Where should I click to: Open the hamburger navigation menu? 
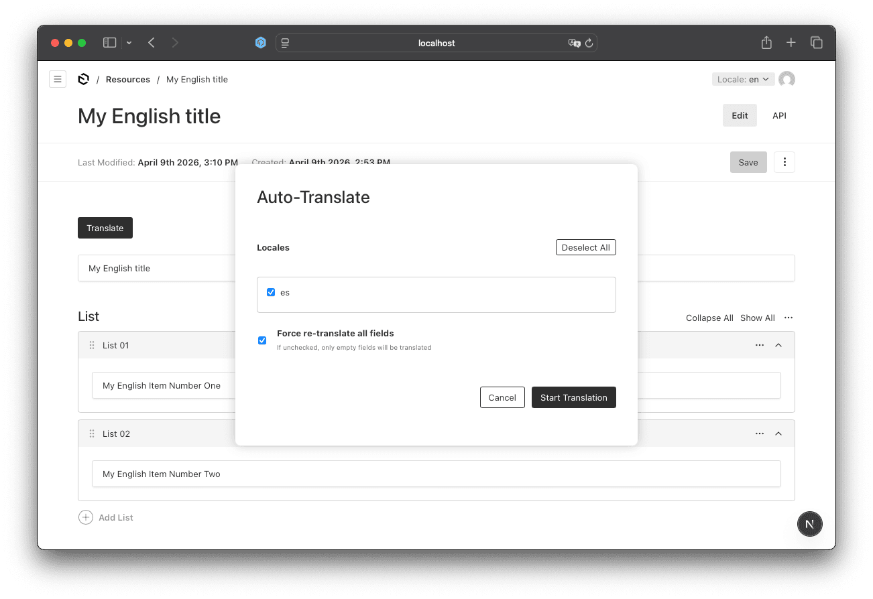[x=58, y=78]
